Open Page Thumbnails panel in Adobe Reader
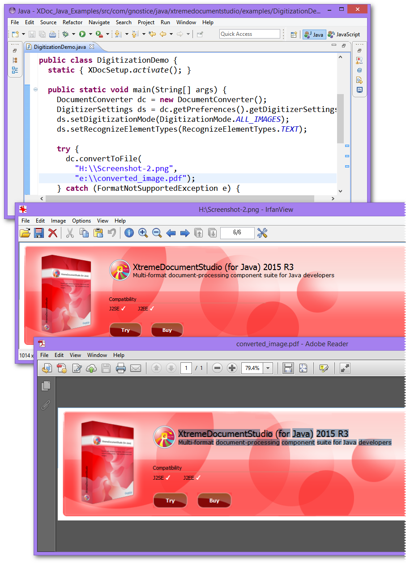The width and height of the screenshot is (406, 563). coord(46,386)
